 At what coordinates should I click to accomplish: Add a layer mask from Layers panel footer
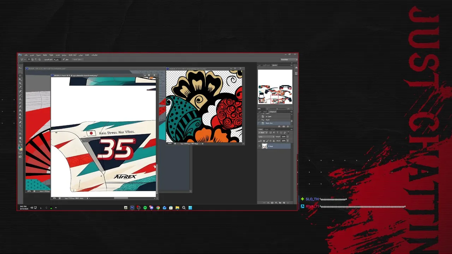(273, 203)
